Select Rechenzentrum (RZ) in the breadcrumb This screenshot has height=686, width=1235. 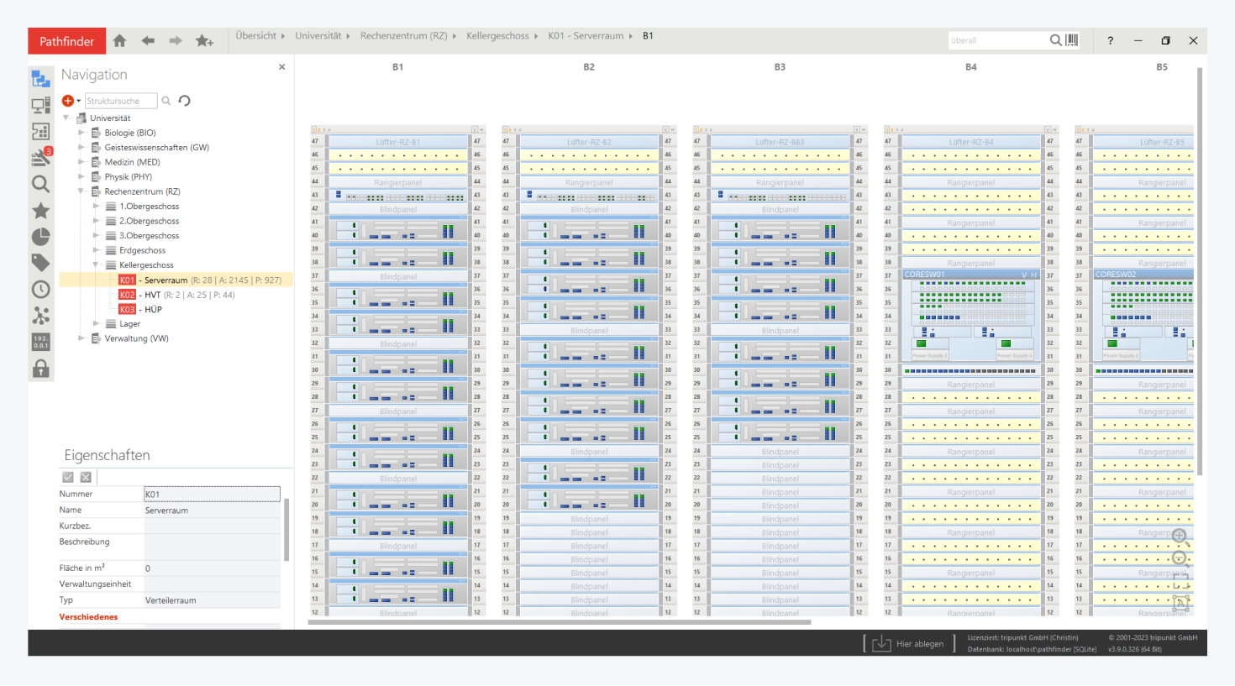click(403, 36)
